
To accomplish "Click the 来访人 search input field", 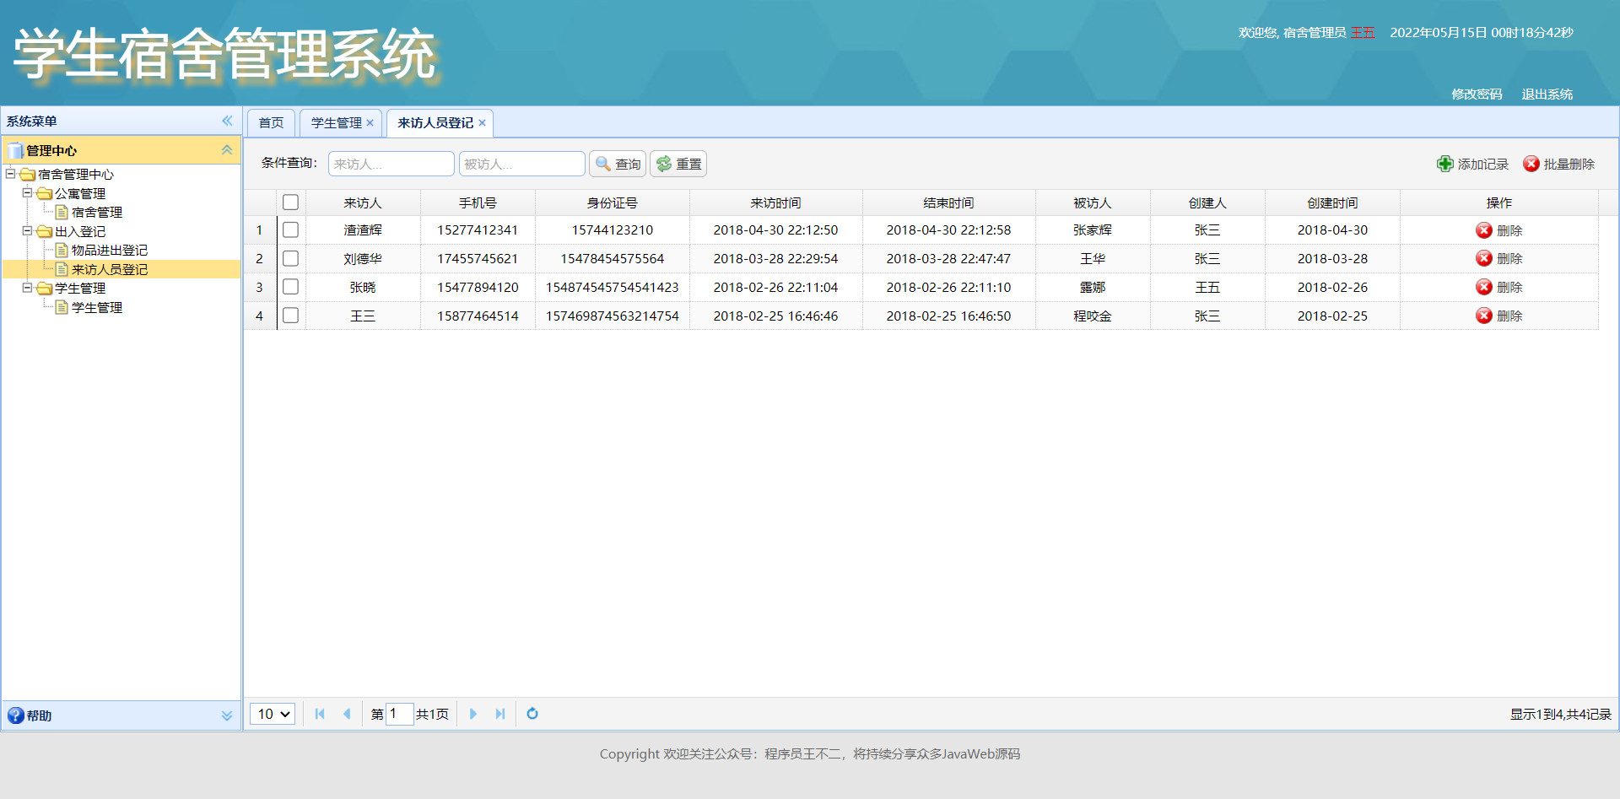I will [391, 163].
